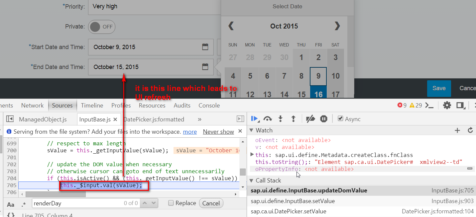
Task: Add a new watch expression
Action: 457,130
